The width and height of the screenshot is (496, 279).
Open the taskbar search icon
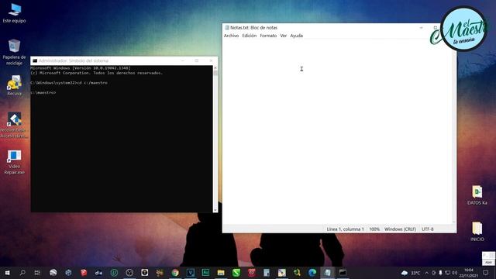(x=22, y=273)
